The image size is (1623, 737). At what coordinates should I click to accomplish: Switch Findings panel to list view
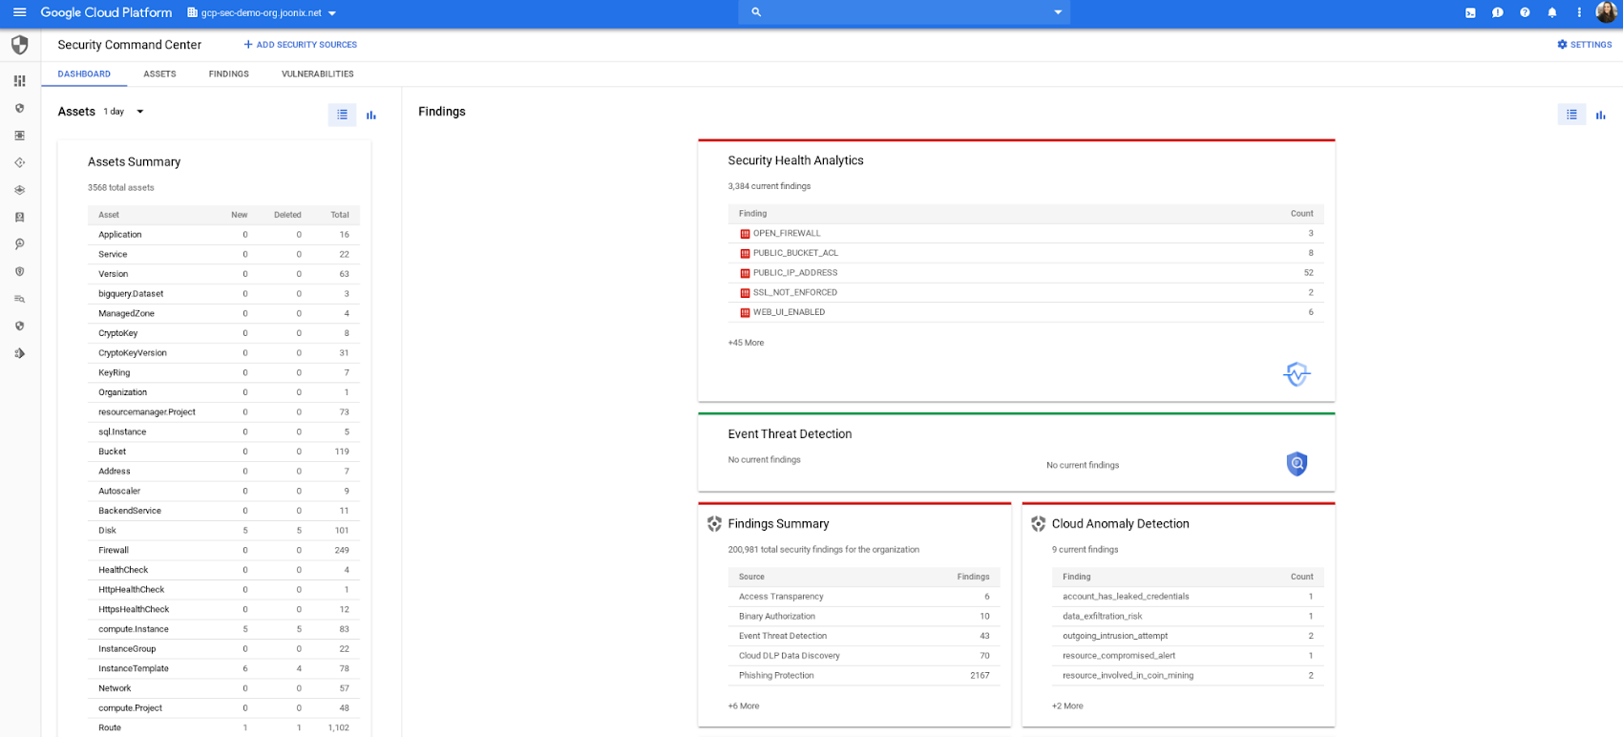(x=1571, y=115)
